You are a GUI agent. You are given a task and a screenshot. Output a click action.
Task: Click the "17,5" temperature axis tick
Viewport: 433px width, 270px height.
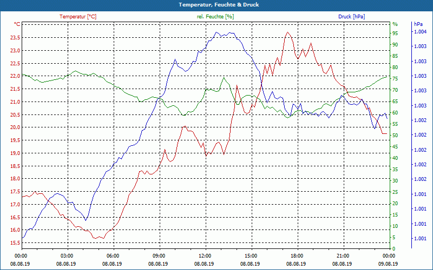(15, 192)
